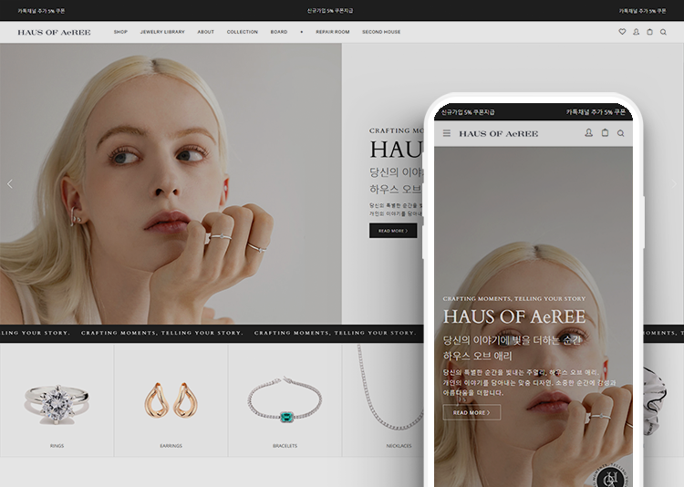This screenshot has width=684, height=487.
Task: Open the JEWELRY LIBRARY menu
Action: pos(162,32)
